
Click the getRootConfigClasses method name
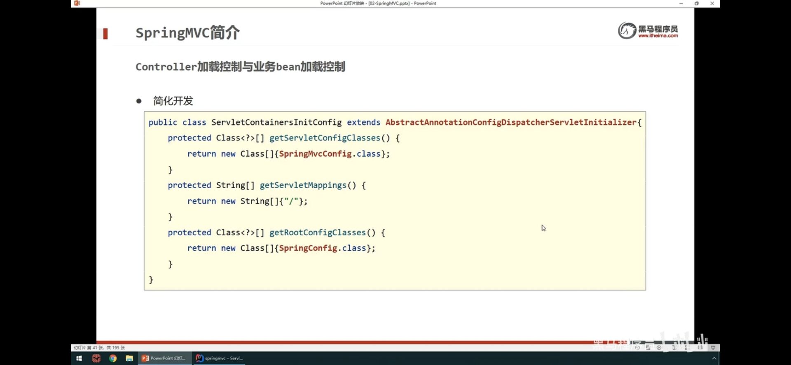point(318,232)
